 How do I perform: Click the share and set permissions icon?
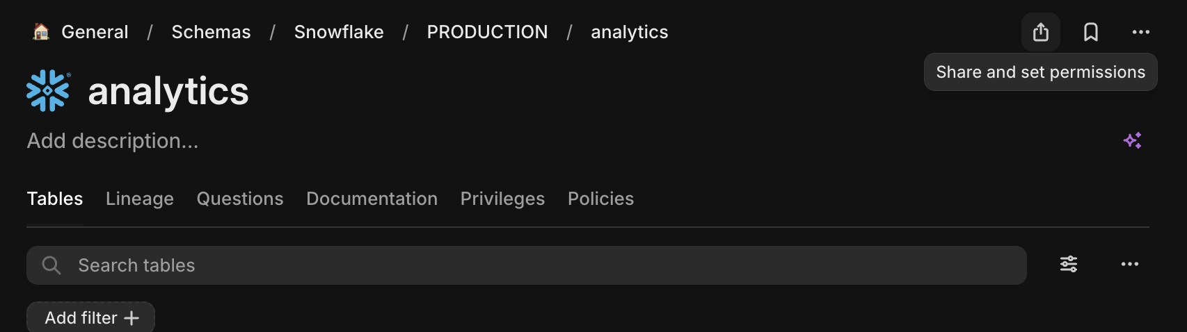tap(1040, 32)
